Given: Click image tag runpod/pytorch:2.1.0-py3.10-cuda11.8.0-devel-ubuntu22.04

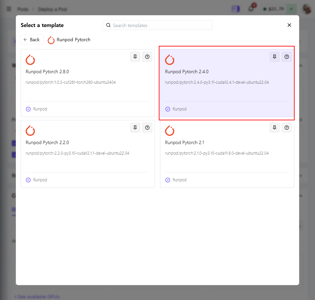Looking at the screenshot, I should tap(217, 153).
